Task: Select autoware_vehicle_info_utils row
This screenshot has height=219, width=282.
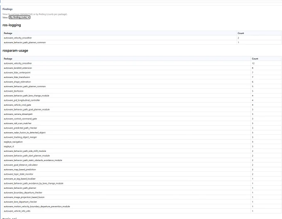Action: click(142, 211)
